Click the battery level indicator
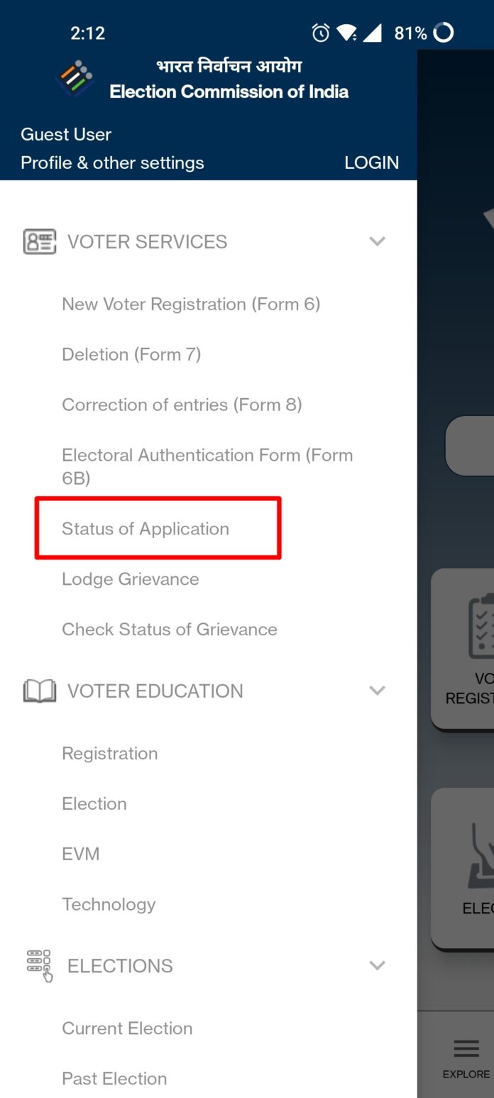This screenshot has width=494, height=1098. coord(410,32)
